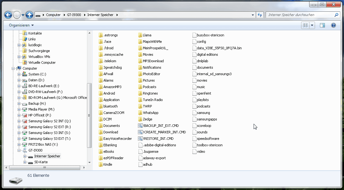Select Media Player (M:) network drive
344x190 pixels.
coord(41,109)
